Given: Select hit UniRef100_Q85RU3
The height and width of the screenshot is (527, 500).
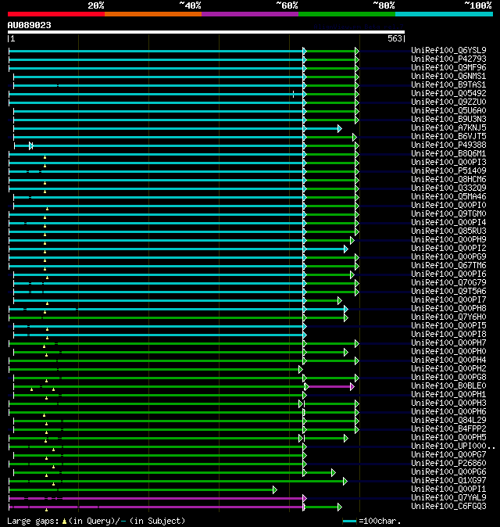Looking at the screenshot, I should point(448,231).
